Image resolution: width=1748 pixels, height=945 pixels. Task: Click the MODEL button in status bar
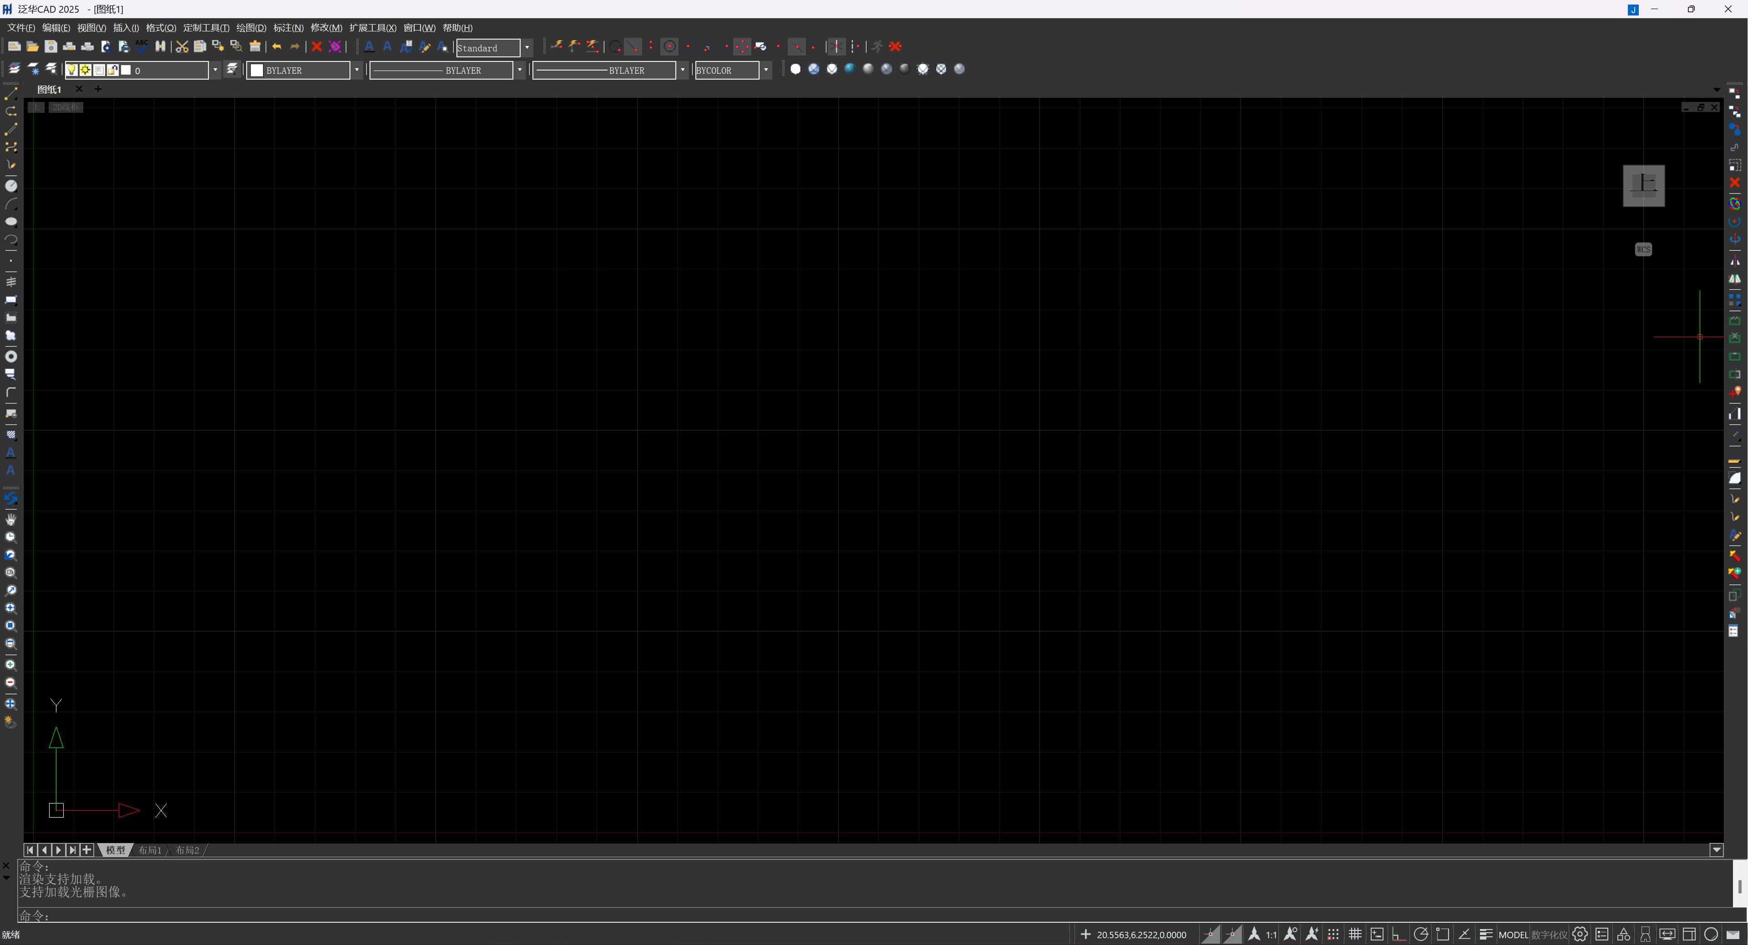(1513, 934)
